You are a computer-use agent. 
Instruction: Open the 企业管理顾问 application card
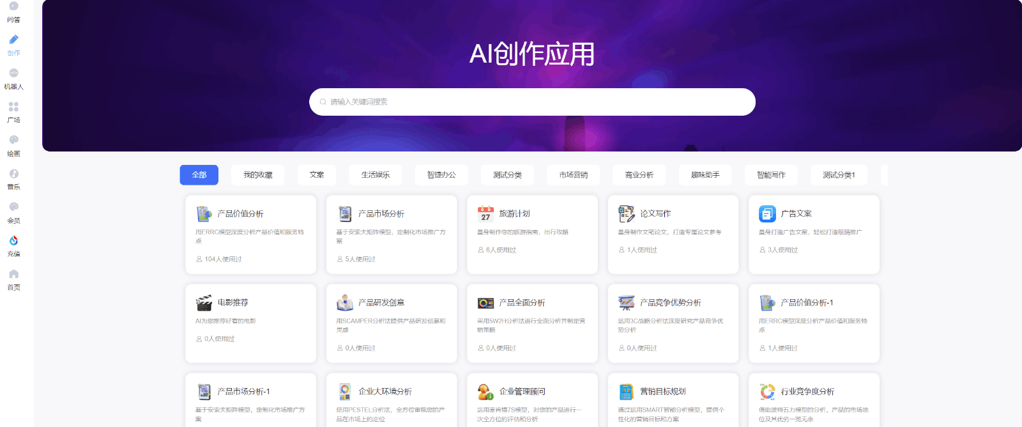click(532, 400)
